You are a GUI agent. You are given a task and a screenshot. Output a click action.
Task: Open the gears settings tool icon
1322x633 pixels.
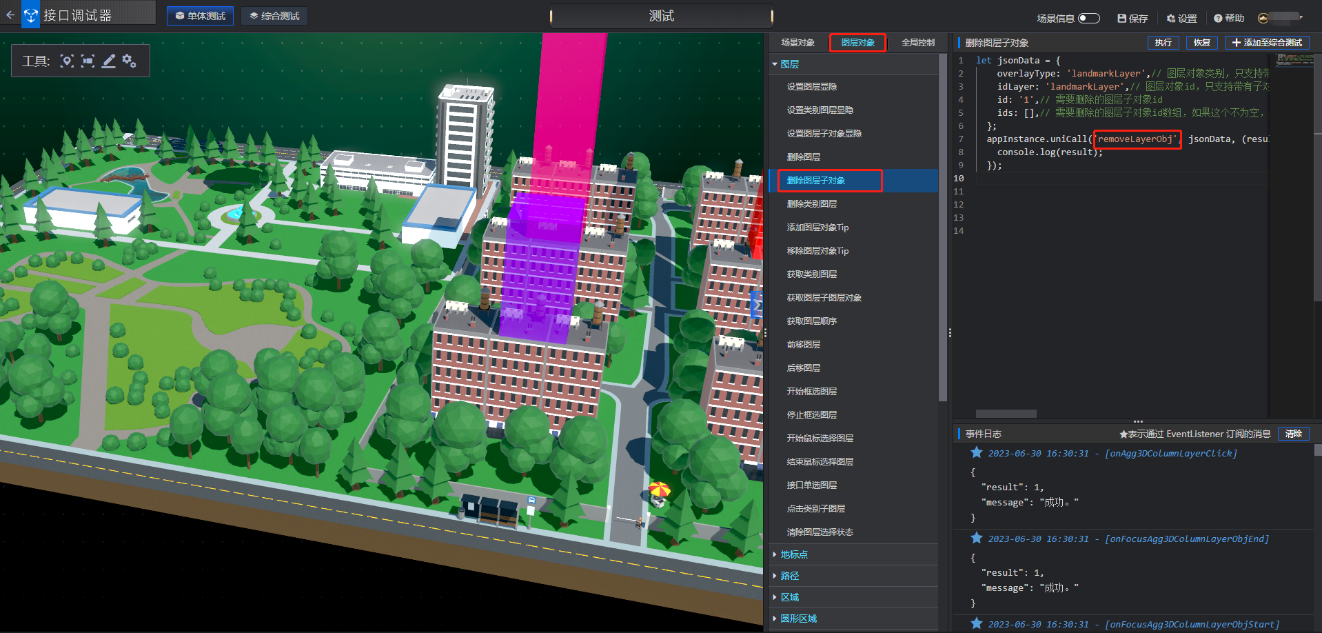click(x=129, y=61)
